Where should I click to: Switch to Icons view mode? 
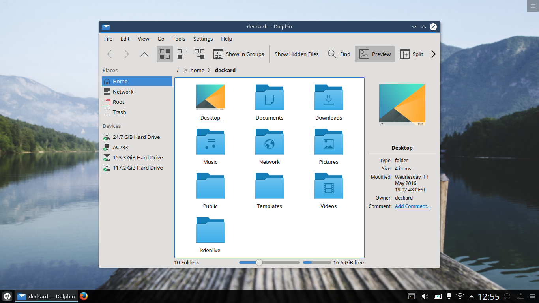165,54
